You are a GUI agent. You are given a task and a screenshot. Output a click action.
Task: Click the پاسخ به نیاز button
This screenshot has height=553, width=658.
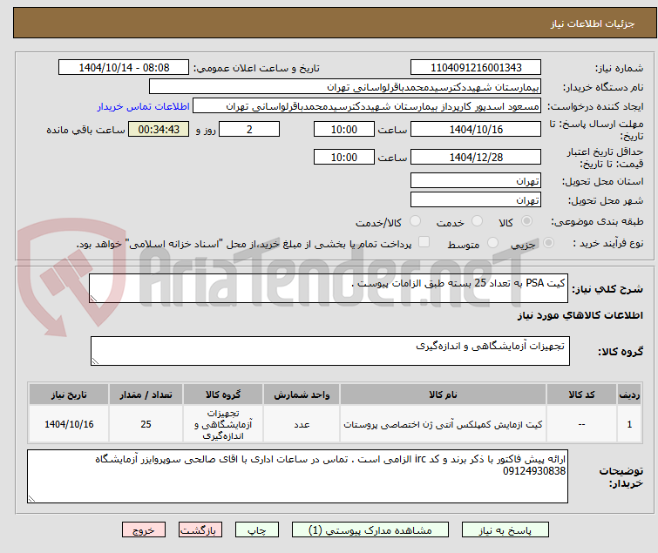(505, 530)
